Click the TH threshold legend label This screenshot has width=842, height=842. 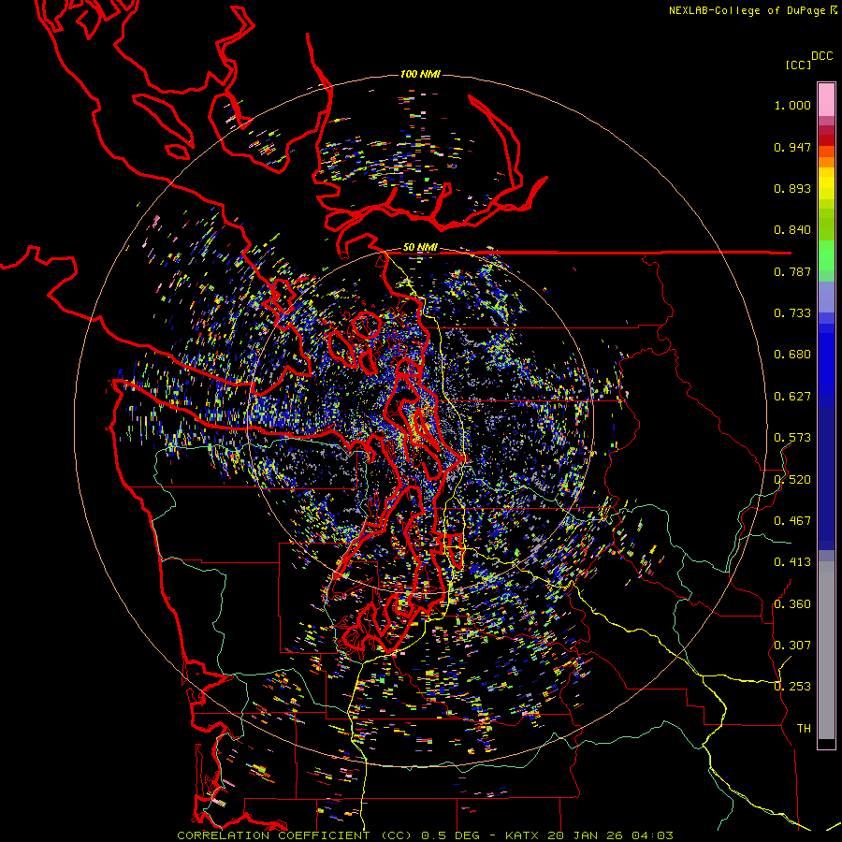click(804, 729)
